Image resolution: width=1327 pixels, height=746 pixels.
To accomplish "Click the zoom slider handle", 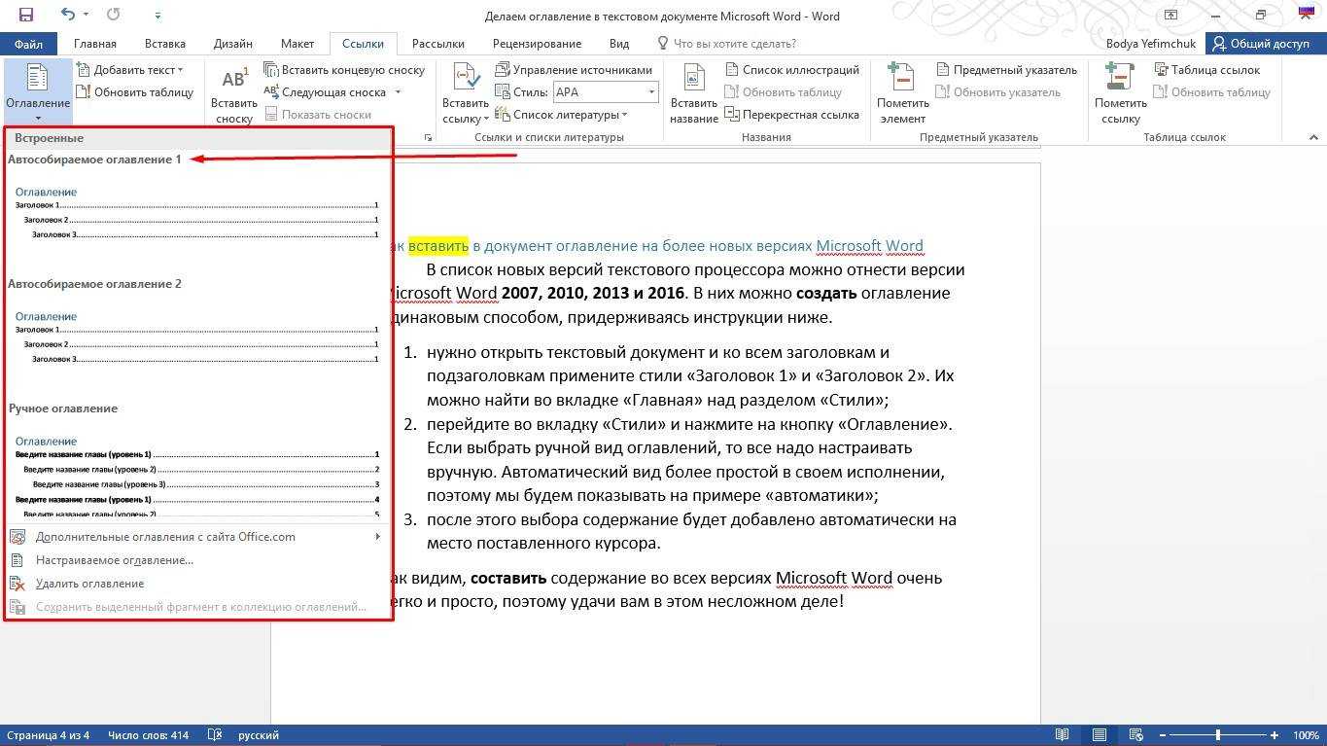I will point(1218,735).
